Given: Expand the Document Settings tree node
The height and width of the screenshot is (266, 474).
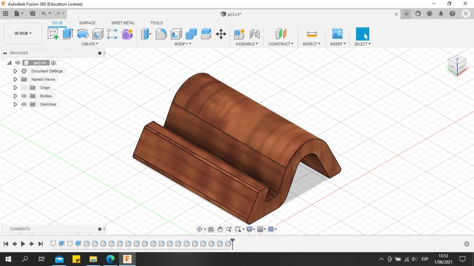Looking at the screenshot, I should pyautogui.click(x=15, y=71).
